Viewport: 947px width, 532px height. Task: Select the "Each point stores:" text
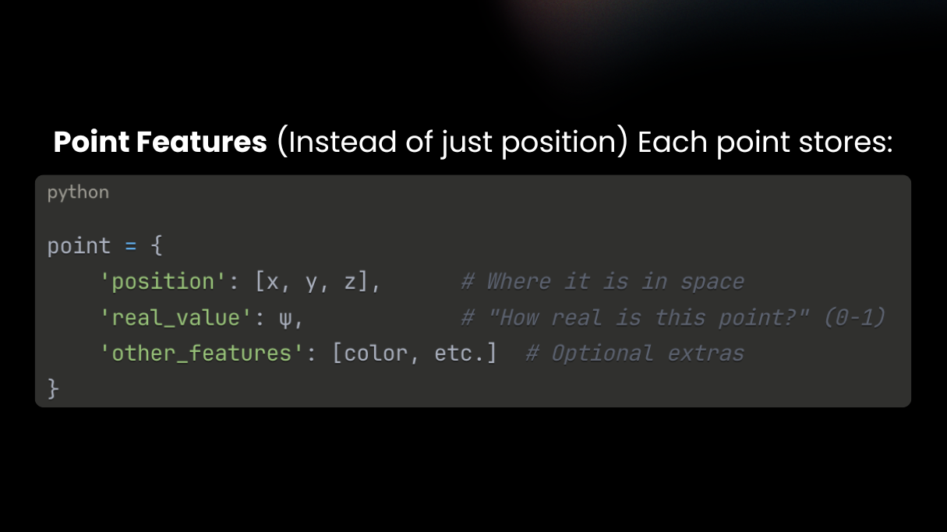tap(765, 143)
